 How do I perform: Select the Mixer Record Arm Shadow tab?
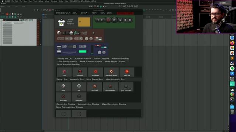coord(114,104)
